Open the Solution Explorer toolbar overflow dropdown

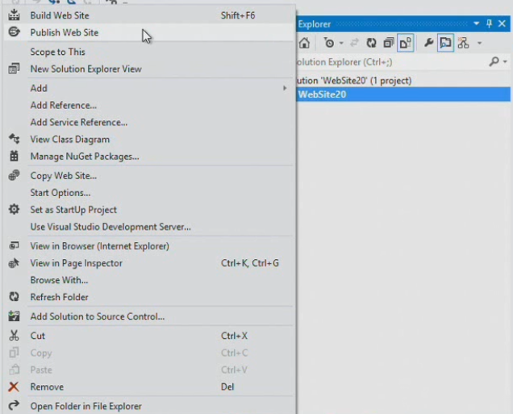pos(480,43)
